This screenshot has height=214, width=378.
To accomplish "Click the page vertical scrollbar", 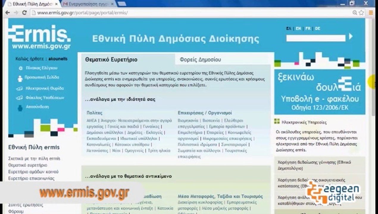I will pyautogui.click(x=373, y=67).
